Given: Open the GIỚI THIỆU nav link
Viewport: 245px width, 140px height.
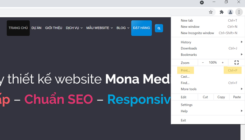Looking at the screenshot, I should [54, 28].
